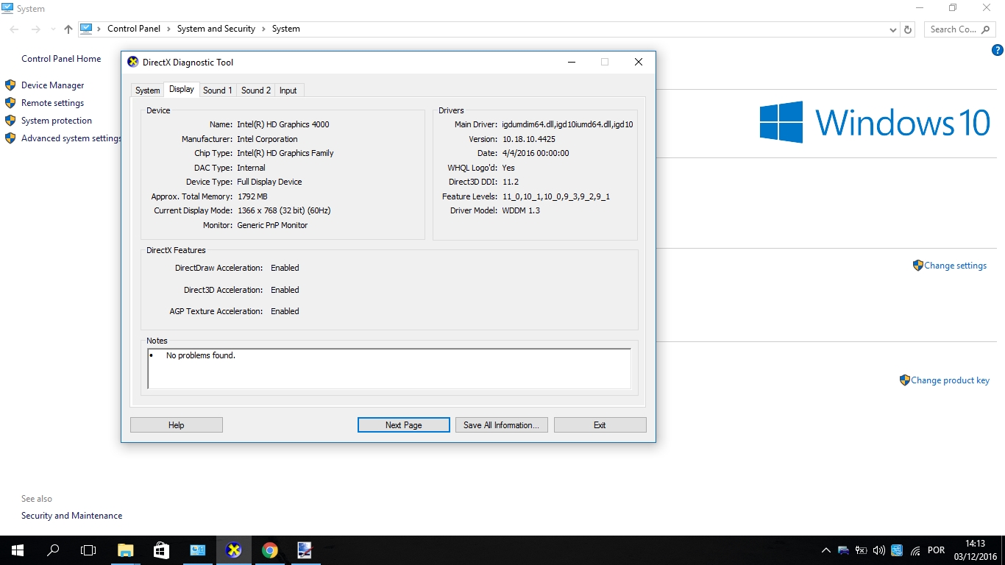Click the Help question mark icon in the System window
The image size is (1005, 565).
coord(998,50)
